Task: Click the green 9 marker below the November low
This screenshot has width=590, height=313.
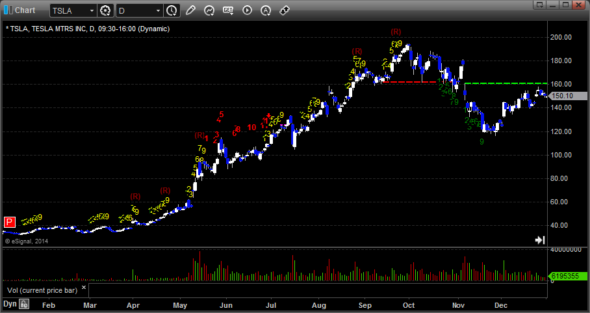Action: coord(481,142)
